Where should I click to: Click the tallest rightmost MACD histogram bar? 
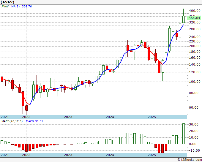point(184,134)
